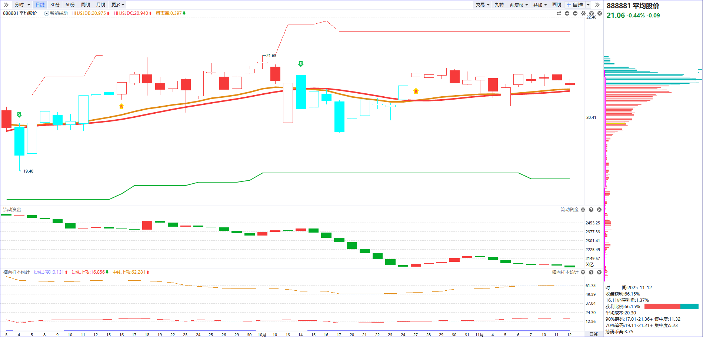Viewport: 703px width, 337px height.
Task: Close the 横向样本统计 indicator panel
Action: pyautogui.click(x=599, y=272)
